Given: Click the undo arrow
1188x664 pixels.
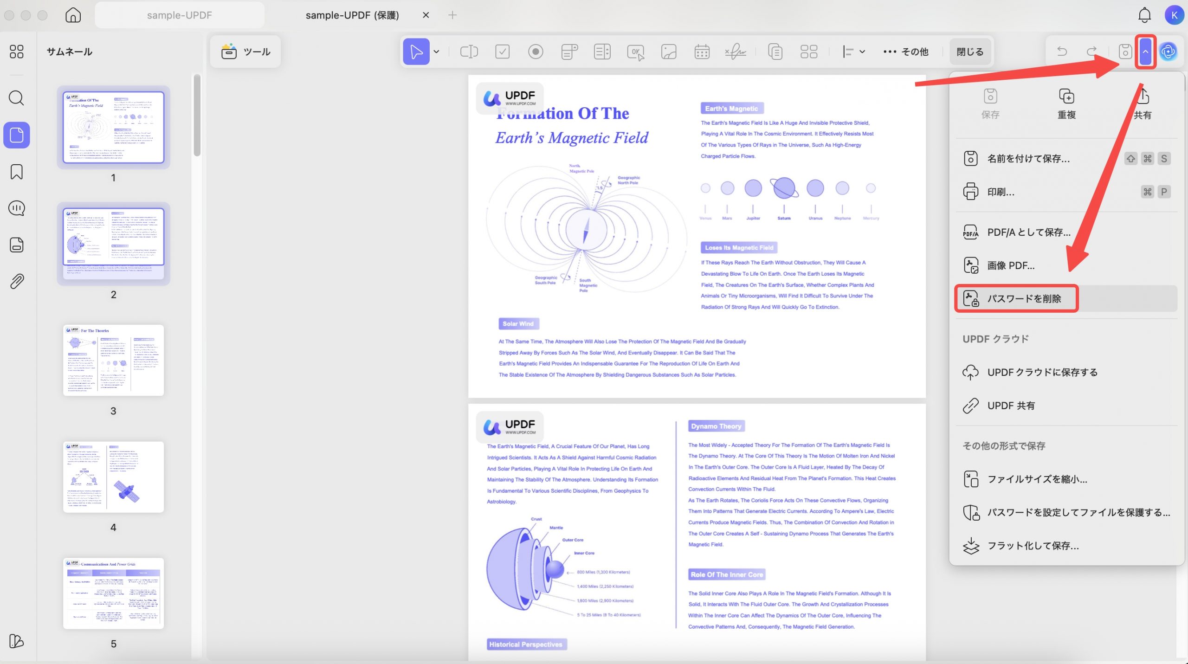Looking at the screenshot, I should click(1062, 51).
